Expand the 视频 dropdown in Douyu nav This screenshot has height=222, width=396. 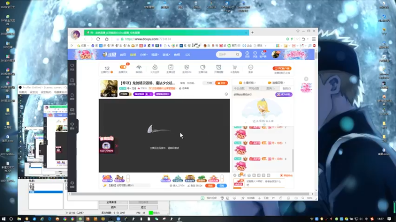[155, 55]
